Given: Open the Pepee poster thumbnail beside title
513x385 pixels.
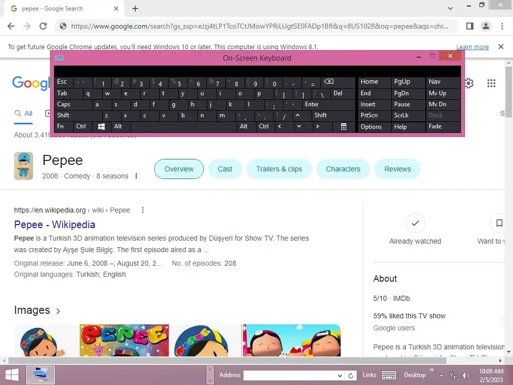Looking at the screenshot, I should (x=24, y=166).
